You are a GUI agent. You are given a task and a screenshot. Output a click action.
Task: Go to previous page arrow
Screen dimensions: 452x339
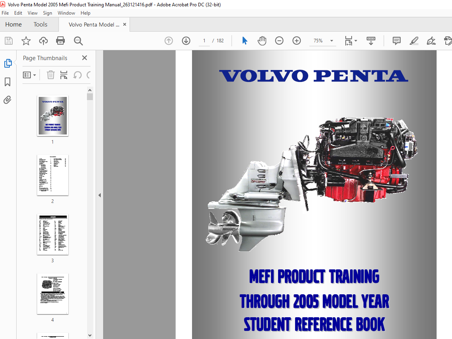[169, 41]
